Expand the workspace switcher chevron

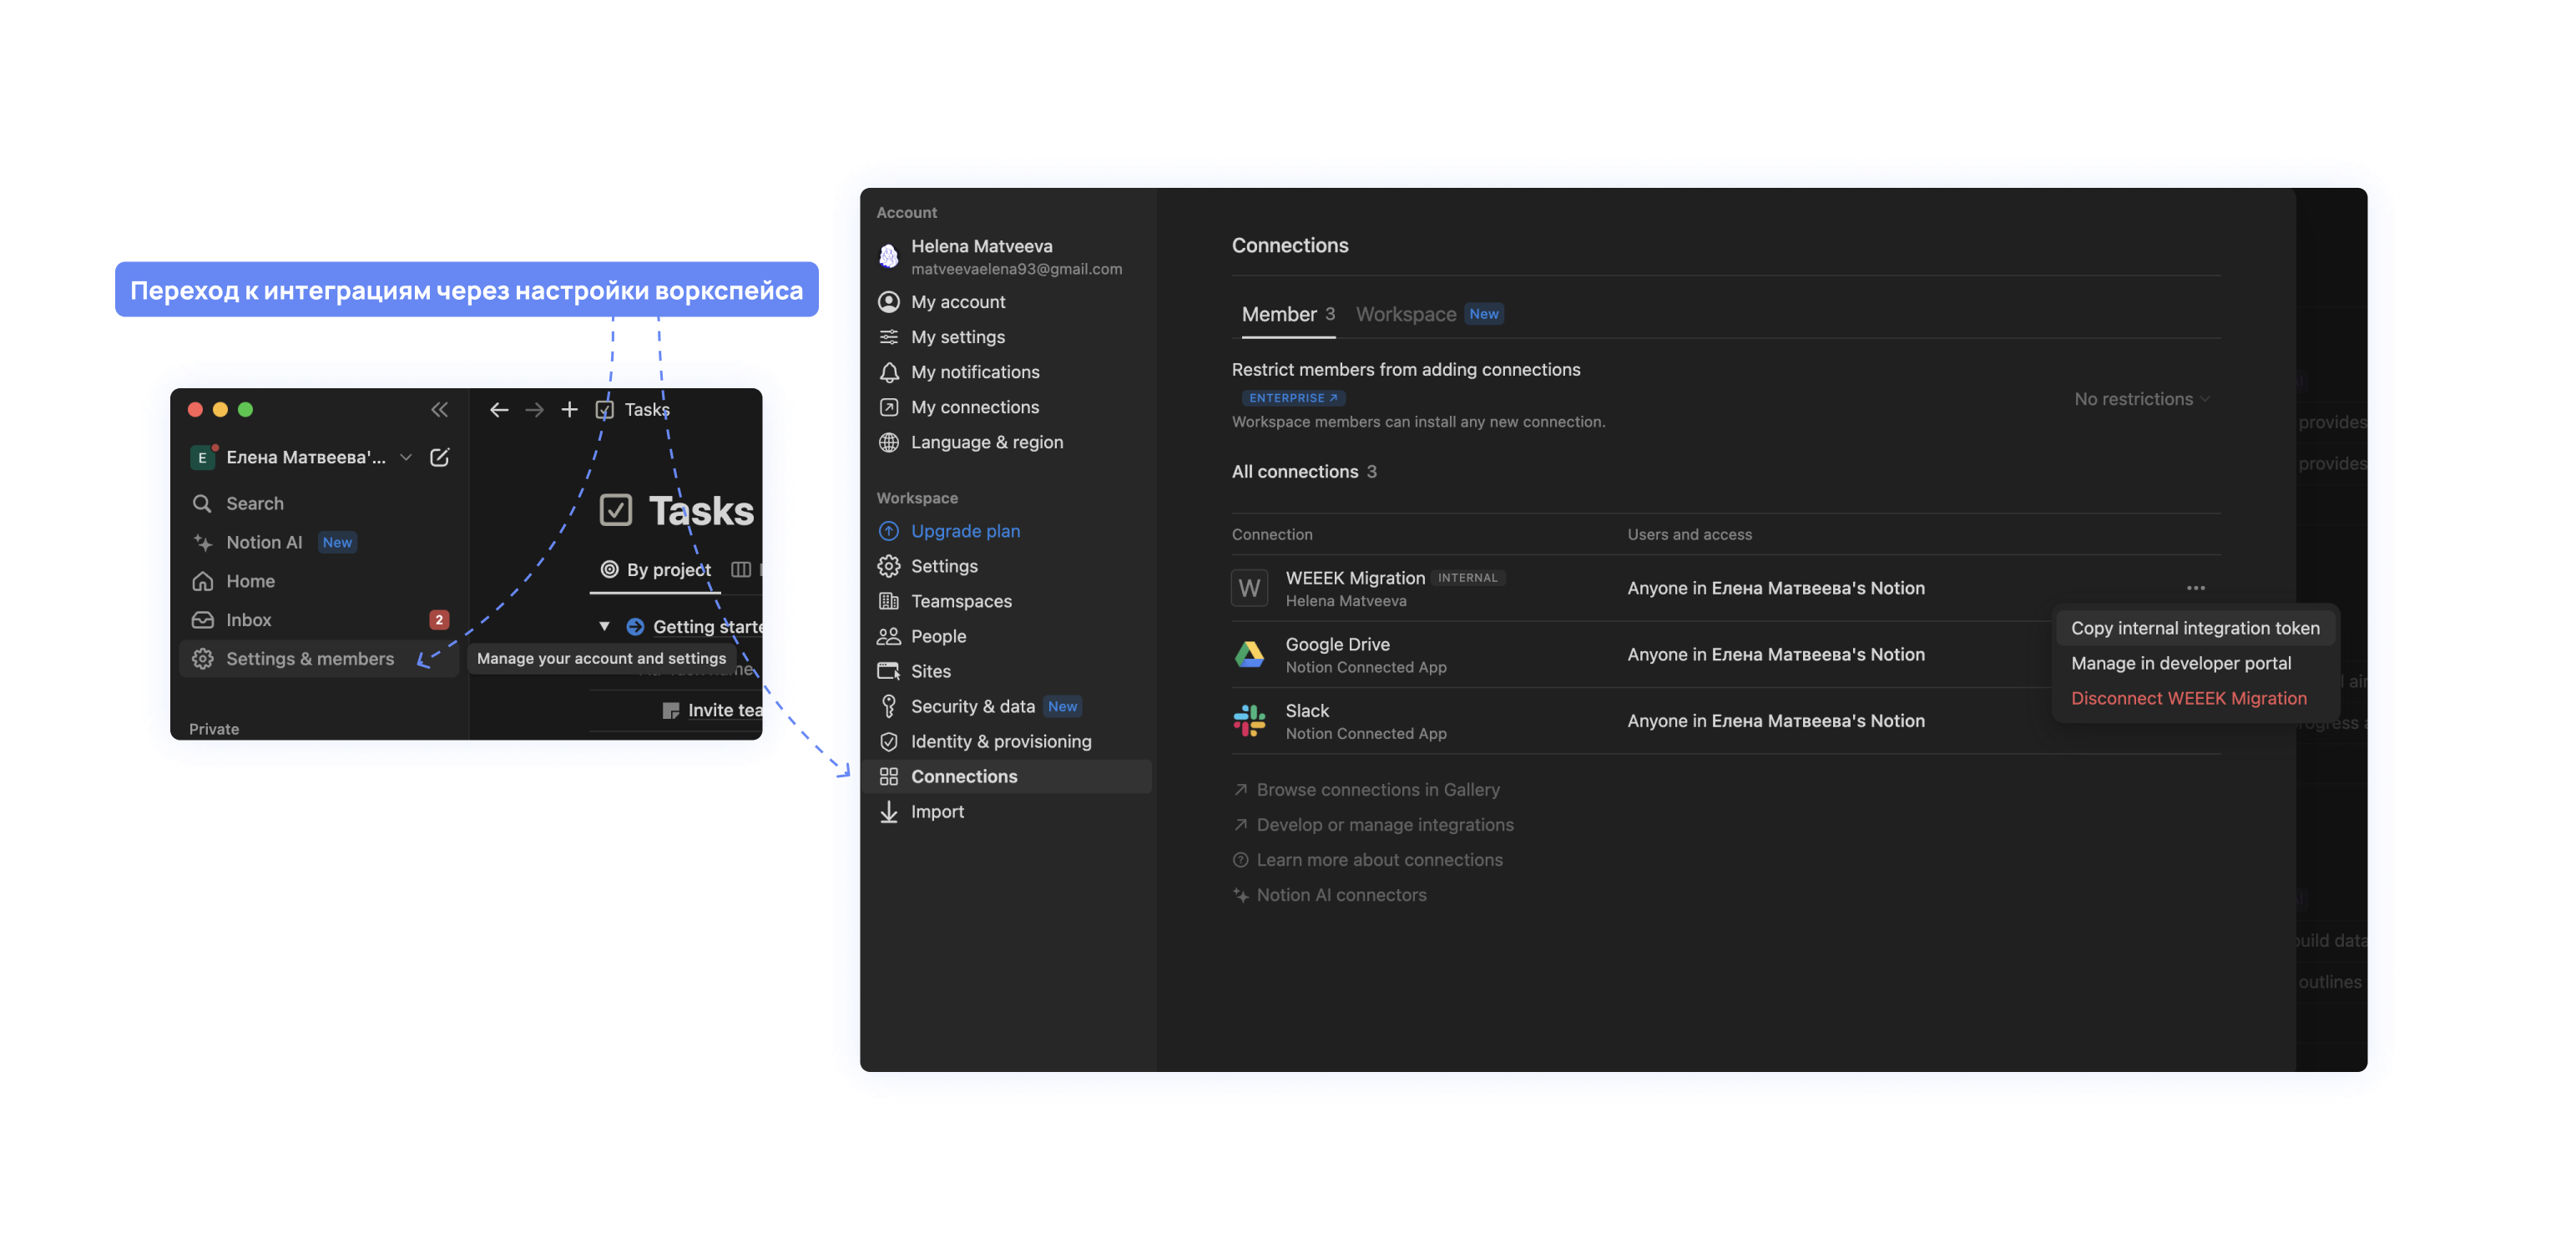(406, 457)
